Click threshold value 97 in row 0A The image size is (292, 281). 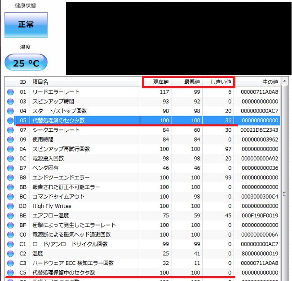(x=228, y=149)
